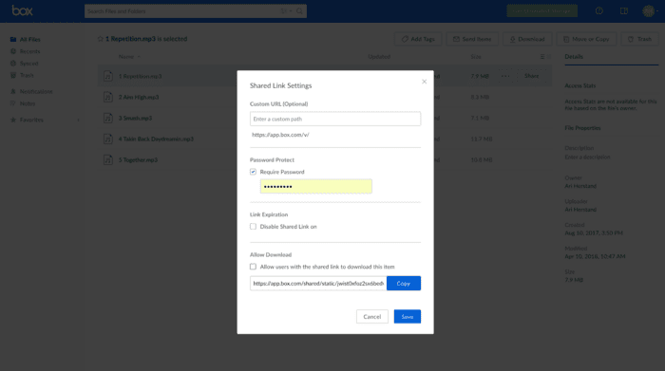Cancel the Shared Link Settings dialog
Screen dimensions: 665x371
point(372,316)
